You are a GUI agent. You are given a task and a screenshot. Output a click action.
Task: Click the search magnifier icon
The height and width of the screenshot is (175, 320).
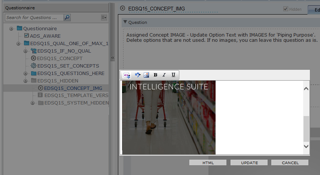click(x=67, y=18)
